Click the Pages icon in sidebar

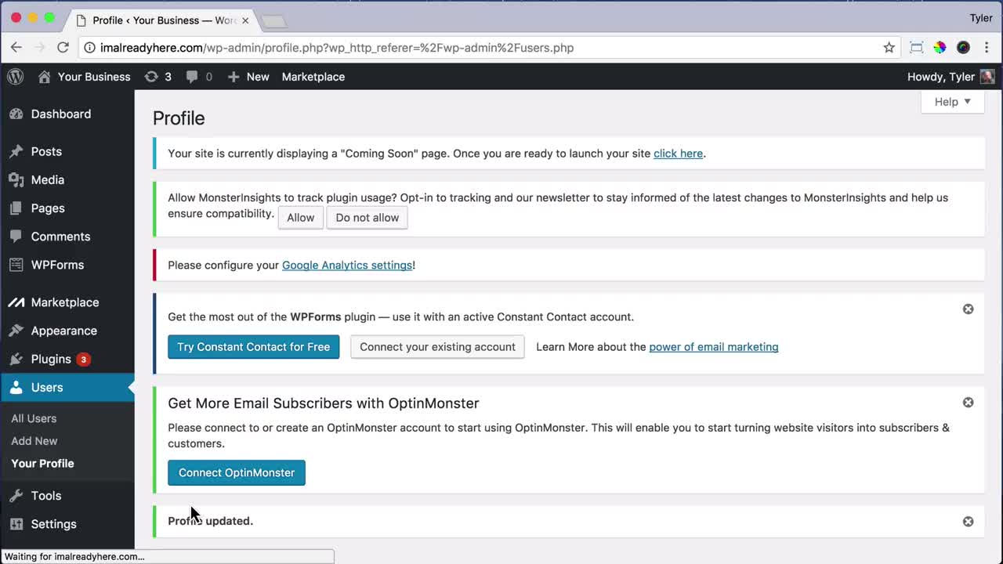point(16,208)
